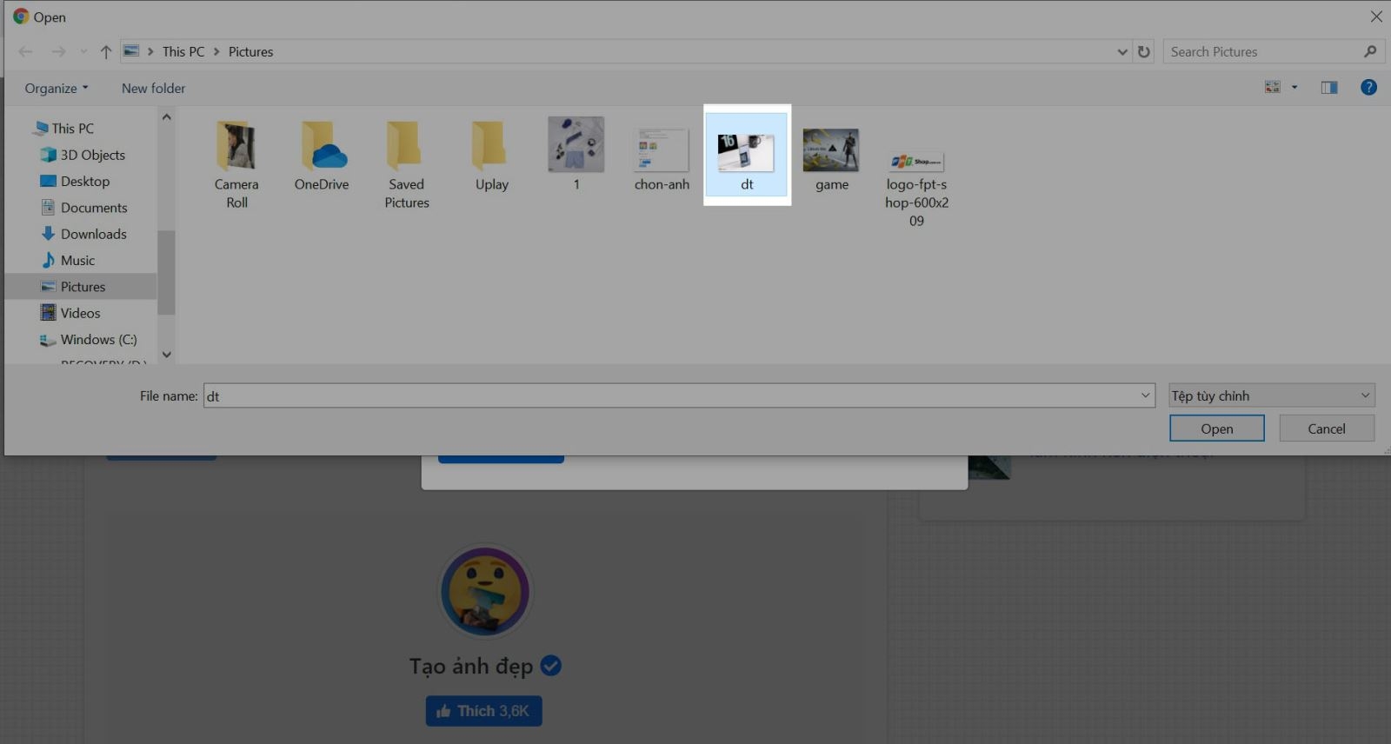Open Music in sidebar
This screenshot has height=744, width=1391.
pos(78,261)
